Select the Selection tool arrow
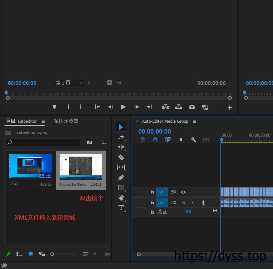This screenshot has height=269, width=273. (x=121, y=127)
